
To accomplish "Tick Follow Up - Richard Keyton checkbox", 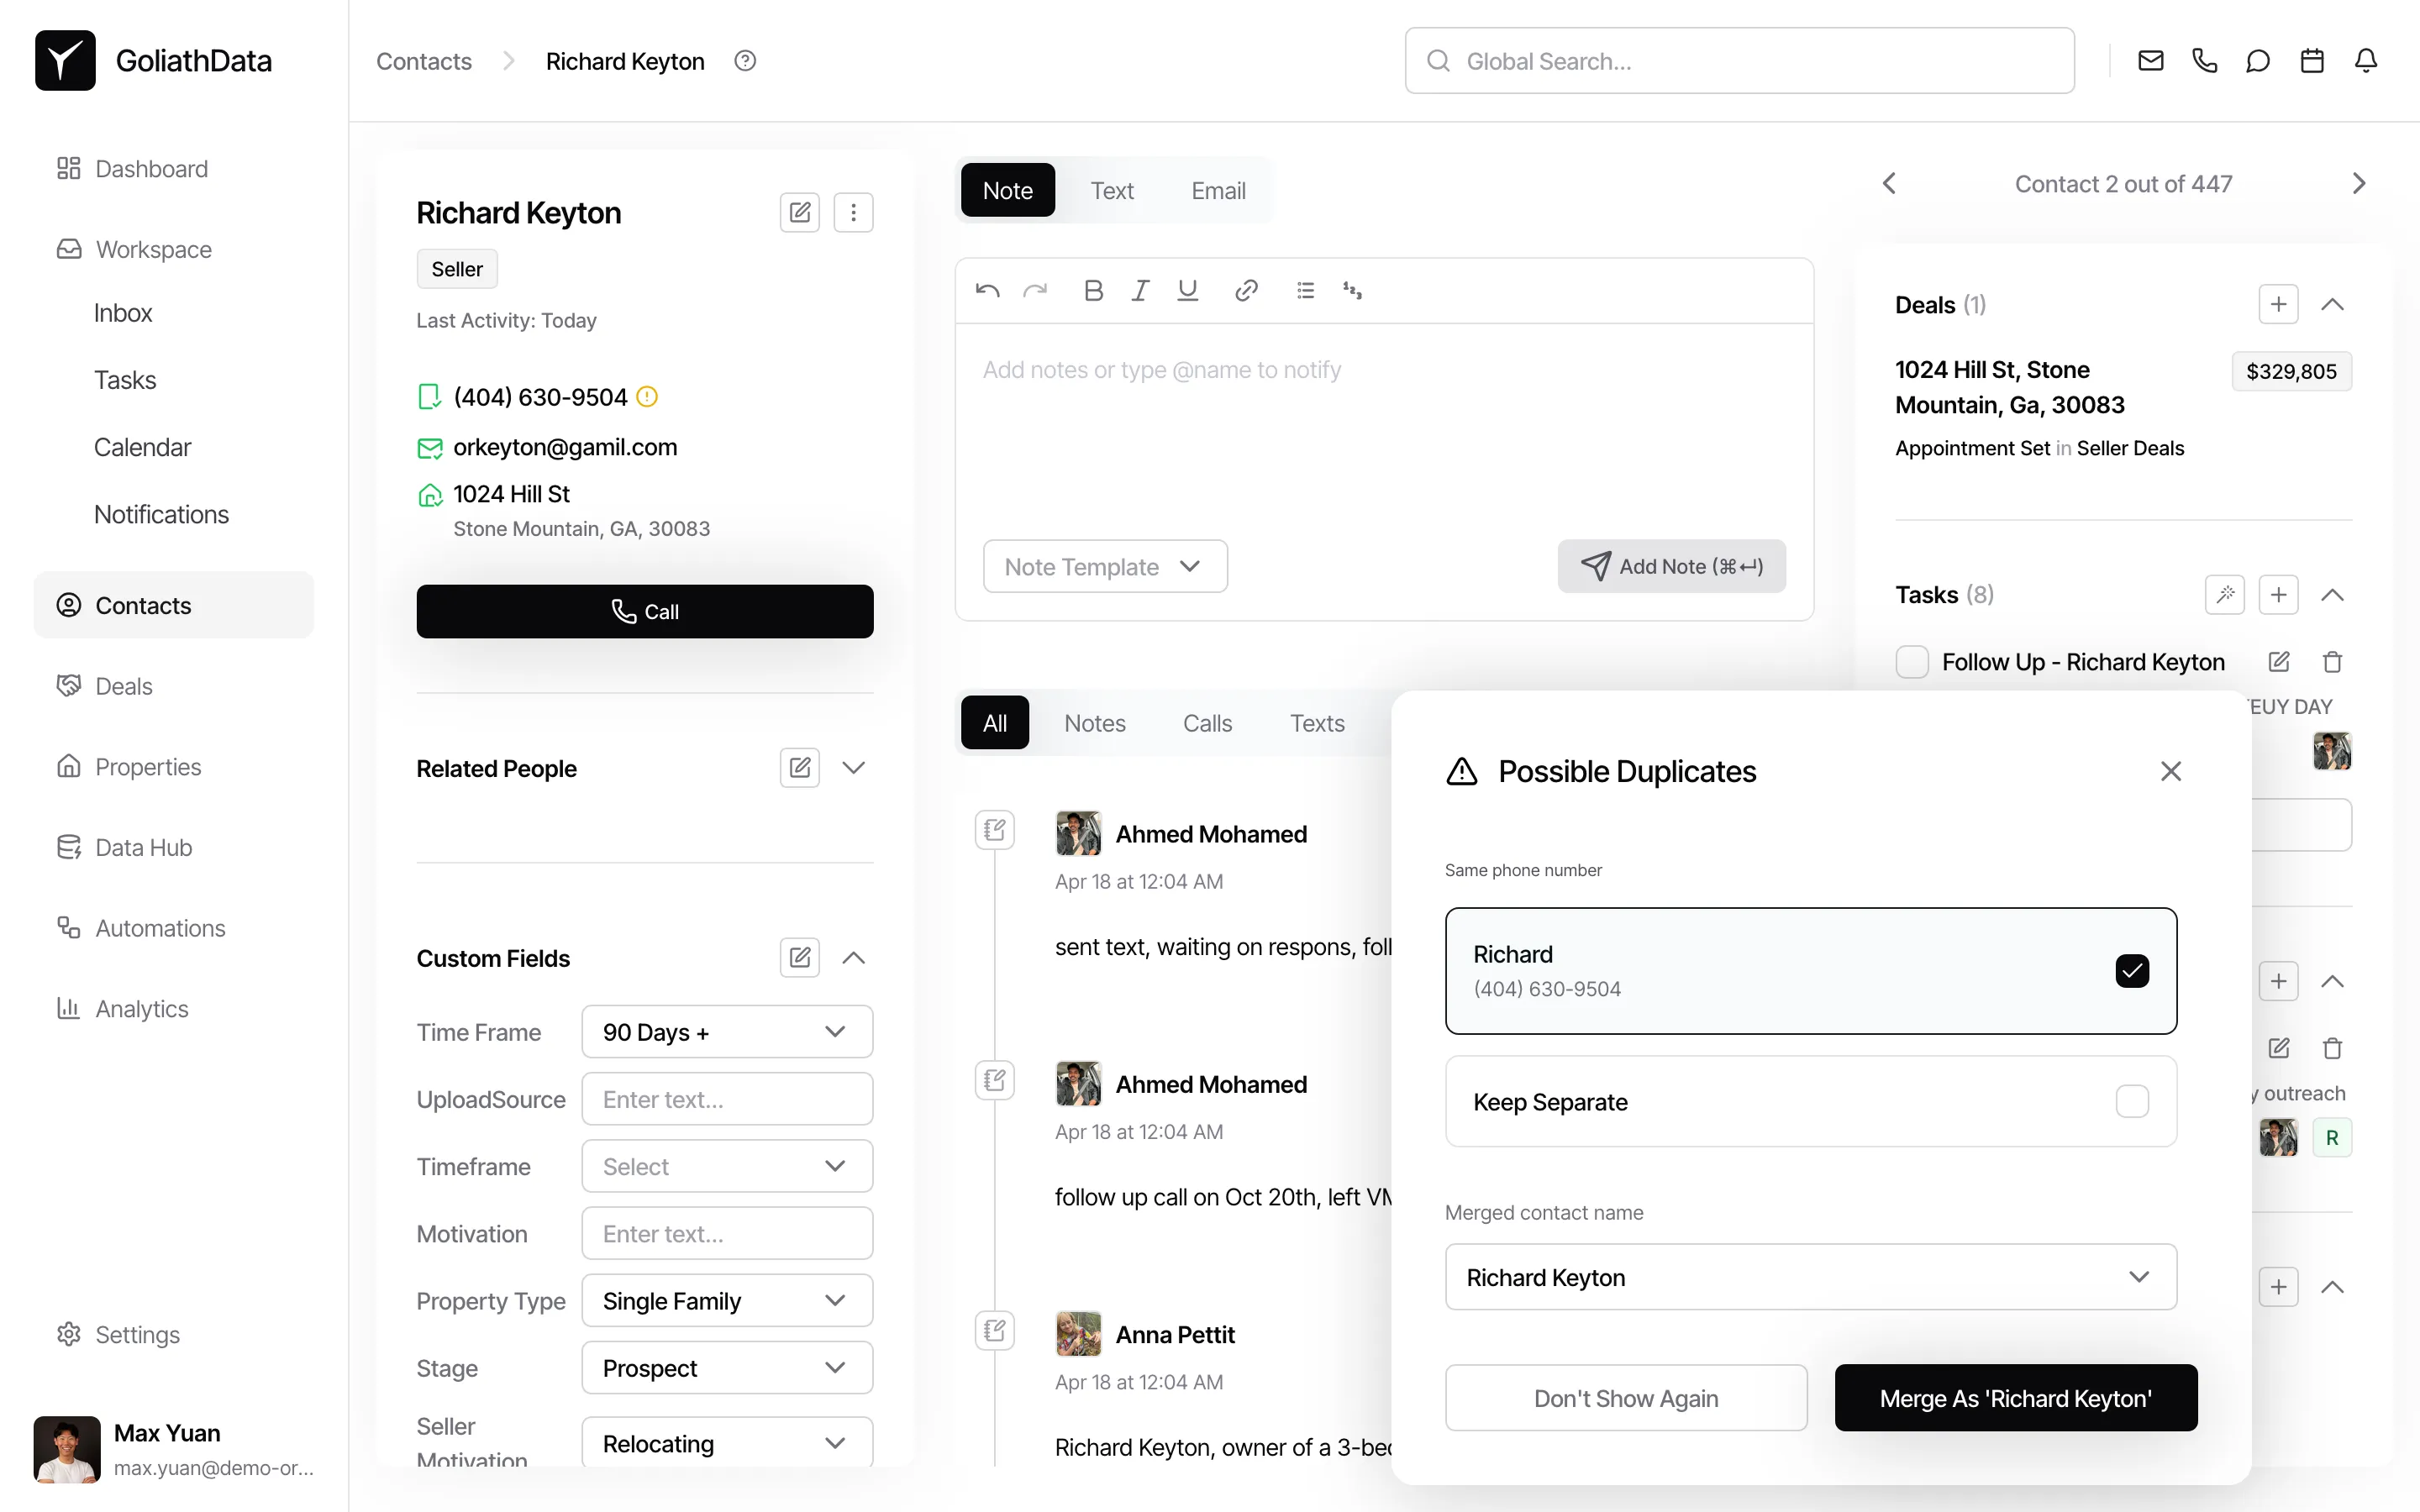I will pos(1912,662).
